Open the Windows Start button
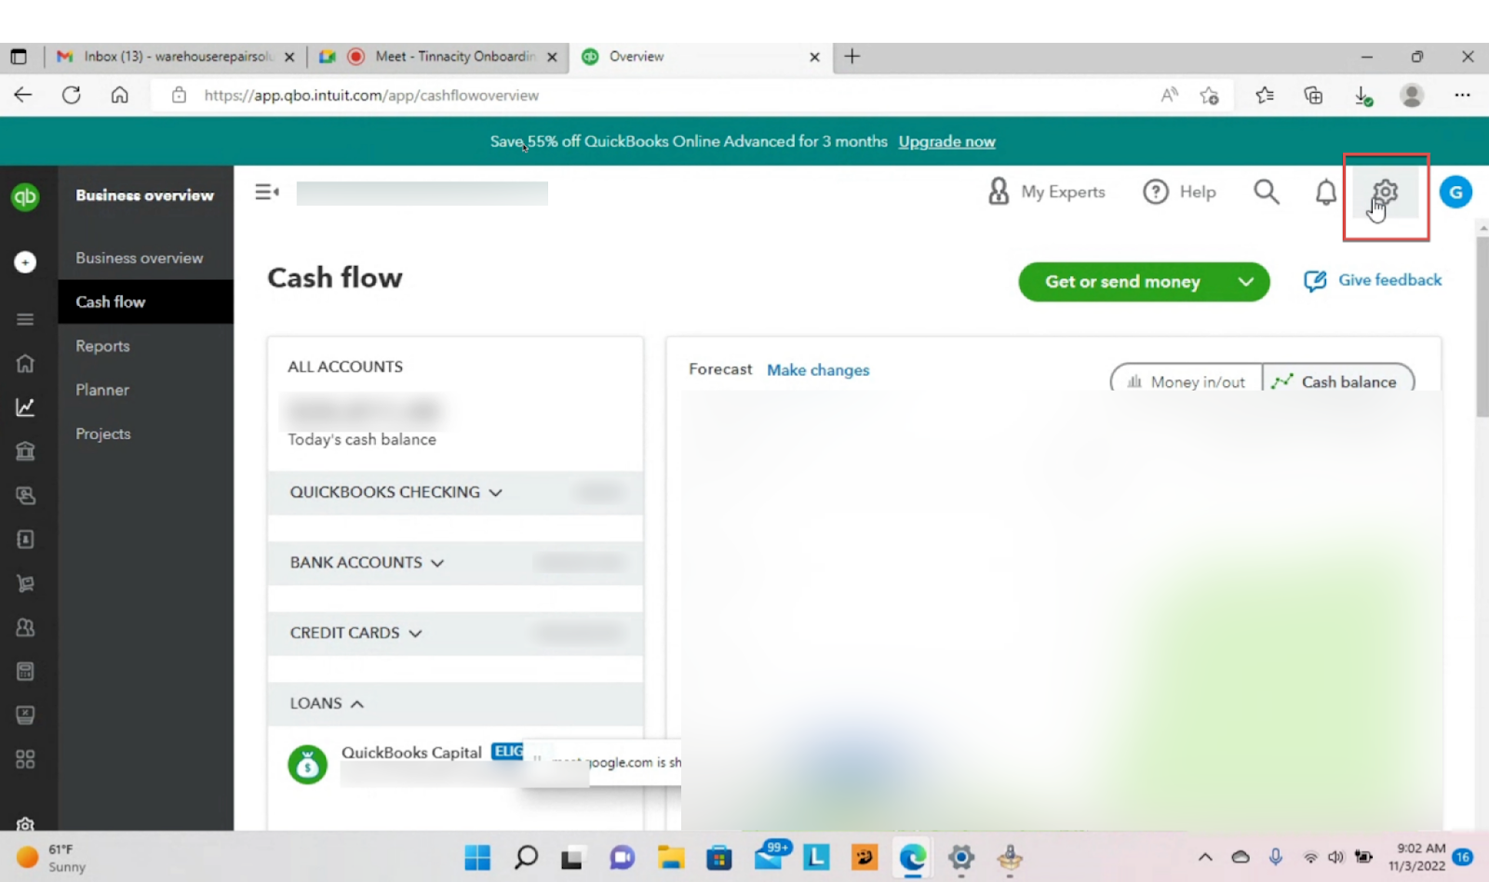Screen dimensions: 1489x882 (x=477, y=857)
